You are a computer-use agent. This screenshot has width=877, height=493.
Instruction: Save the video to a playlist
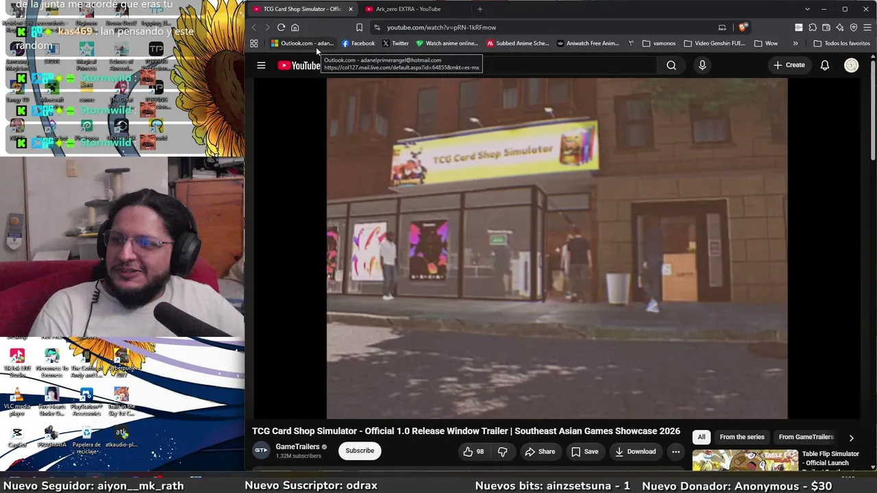584,451
